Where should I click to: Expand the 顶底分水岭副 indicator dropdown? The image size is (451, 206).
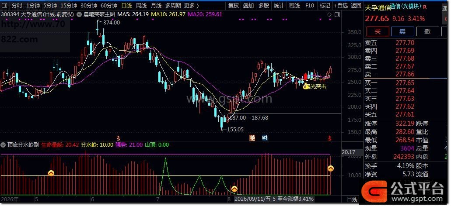point(3,145)
